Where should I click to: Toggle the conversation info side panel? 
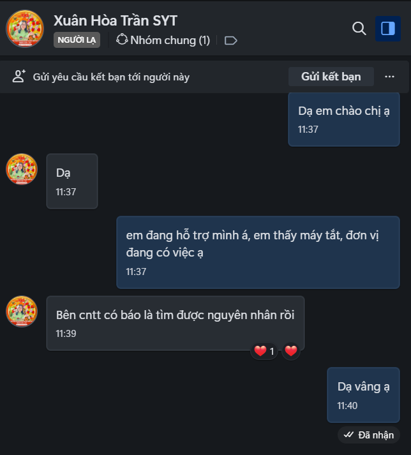388,29
